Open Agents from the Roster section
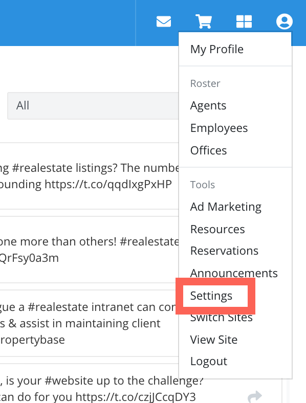The width and height of the screenshot is (306, 403). 208,106
